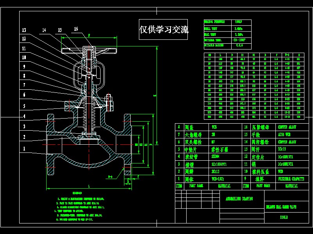Viewport: 313px width, 234px height.
Task: Click COPPER ALLOY material in row 14
Action: (287, 142)
